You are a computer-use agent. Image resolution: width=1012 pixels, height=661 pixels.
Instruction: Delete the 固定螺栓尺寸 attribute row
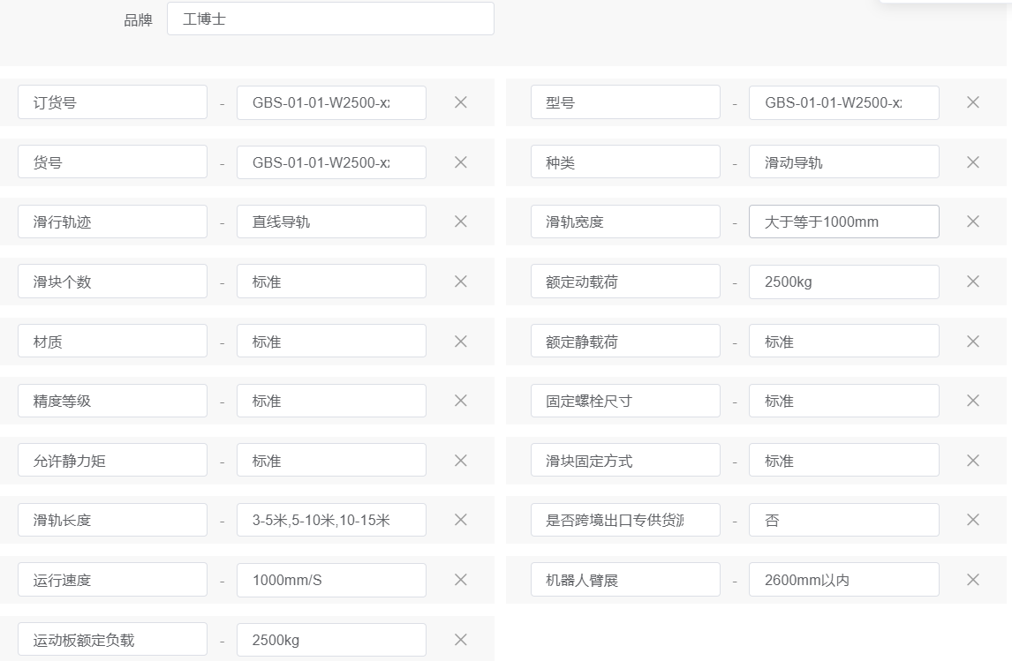click(x=972, y=401)
